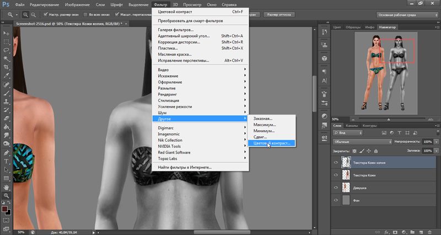
Task: Choose 'Цветовой контраст...' in the submenu
Action: click(x=272, y=143)
